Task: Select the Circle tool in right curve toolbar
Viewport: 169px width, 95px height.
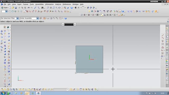Action: (163, 44)
